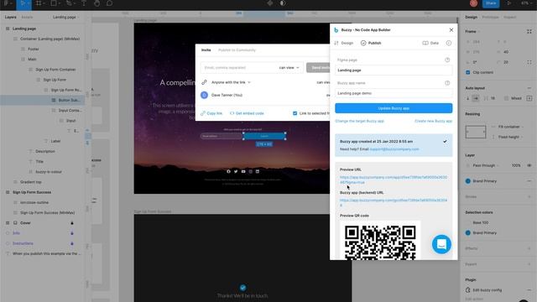Screen dimensions: 537x302
Task: Select the Text tool in toolbar
Action: pyautogui.click(x=84, y=3)
